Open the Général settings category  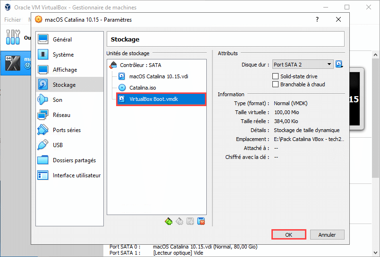coord(69,40)
